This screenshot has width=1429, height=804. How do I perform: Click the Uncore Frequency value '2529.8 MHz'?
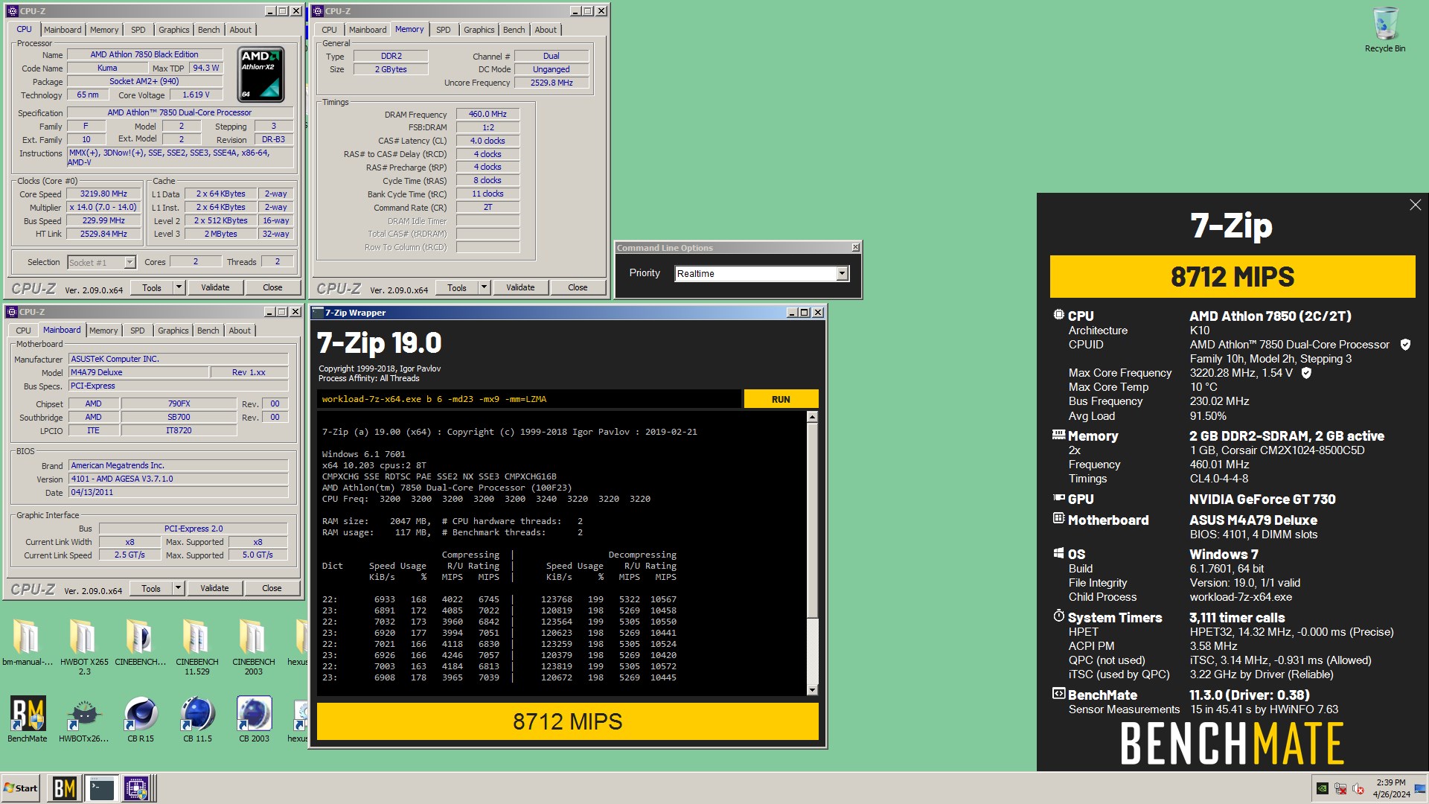[552, 83]
